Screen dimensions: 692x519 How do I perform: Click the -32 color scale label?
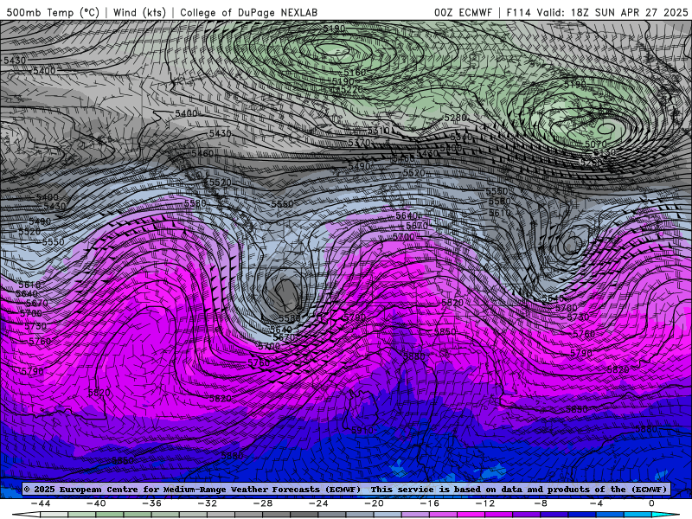(207, 503)
